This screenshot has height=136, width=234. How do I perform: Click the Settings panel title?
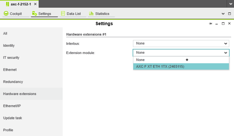[x=104, y=24]
